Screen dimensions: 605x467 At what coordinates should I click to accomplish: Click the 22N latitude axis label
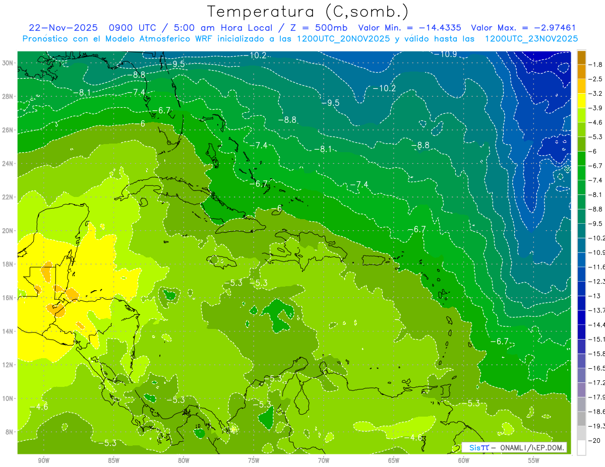click(x=8, y=197)
